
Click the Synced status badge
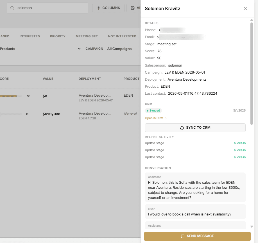pyautogui.click(x=153, y=111)
